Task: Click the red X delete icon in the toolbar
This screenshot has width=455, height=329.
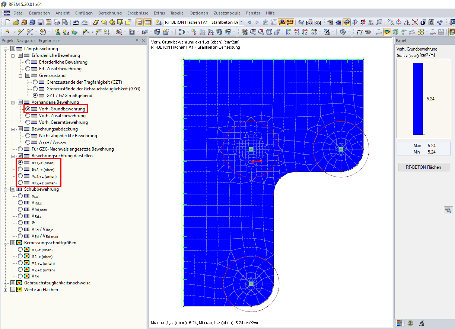Action: coord(415,22)
